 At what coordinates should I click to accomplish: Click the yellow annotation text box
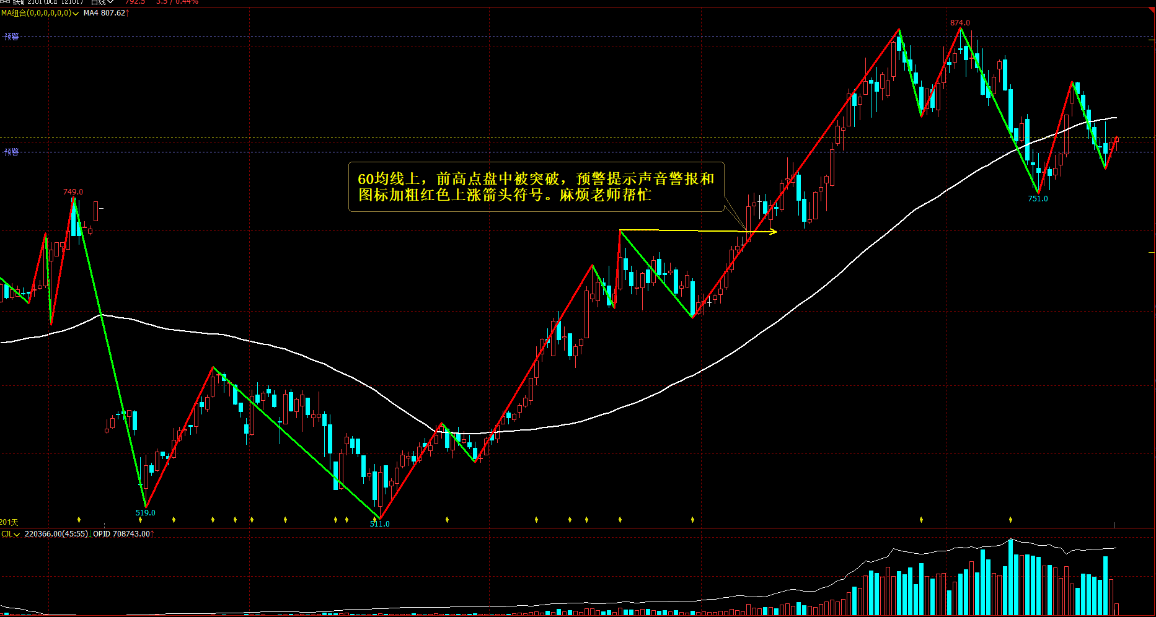pos(536,187)
